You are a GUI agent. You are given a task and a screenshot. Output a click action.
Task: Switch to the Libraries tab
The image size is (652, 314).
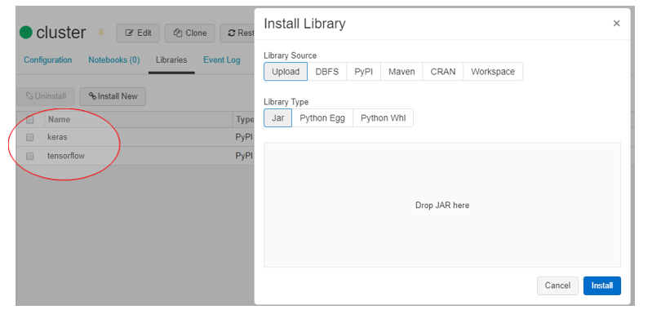pyautogui.click(x=171, y=60)
